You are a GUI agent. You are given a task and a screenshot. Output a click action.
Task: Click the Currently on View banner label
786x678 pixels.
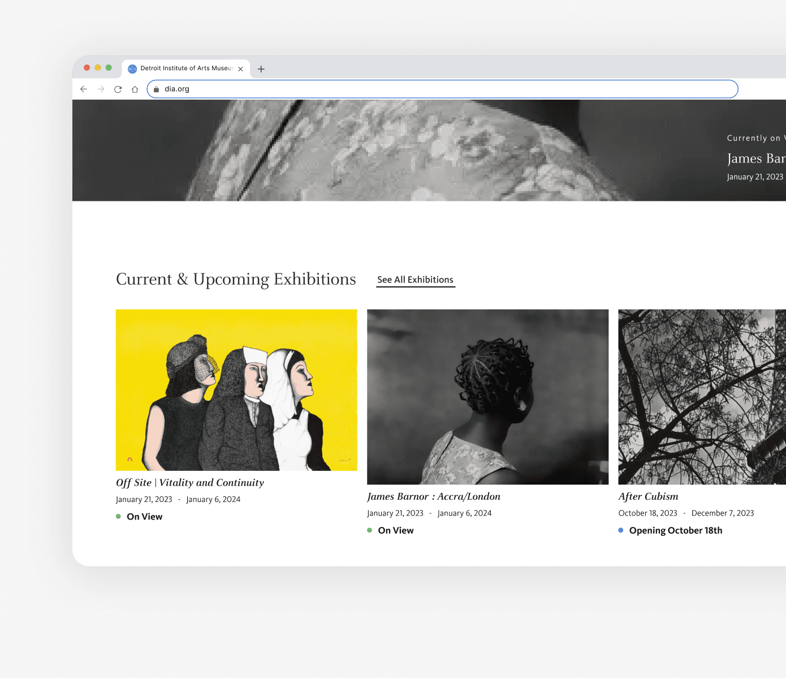click(756, 138)
